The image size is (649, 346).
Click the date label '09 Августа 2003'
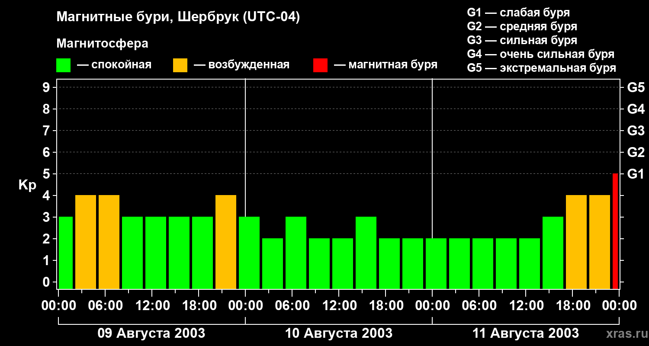click(151, 333)
